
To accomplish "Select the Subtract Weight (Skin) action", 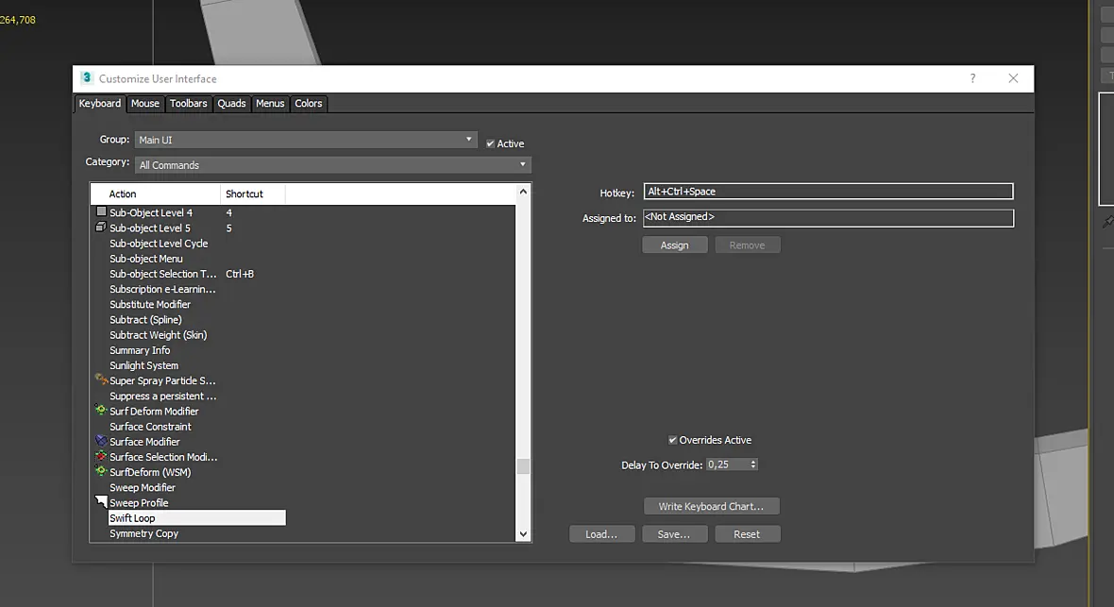I will tap(158, 335).
